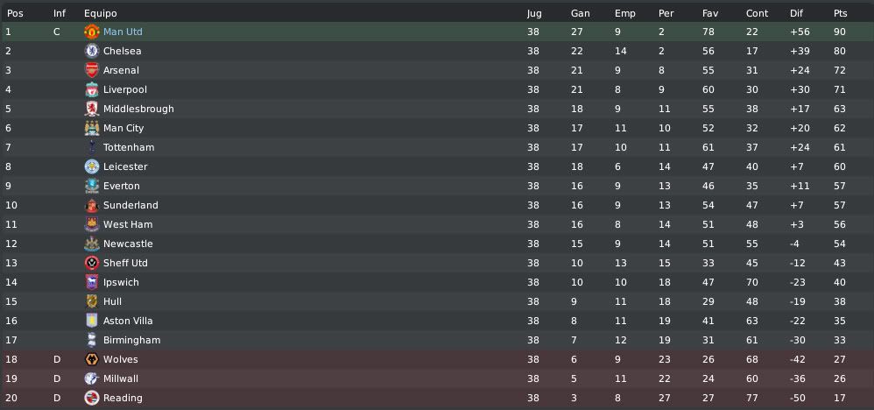This screenshot has height=410, width=874.
Task: Click the Liverpool badge icon
Action: click(91, 89)
